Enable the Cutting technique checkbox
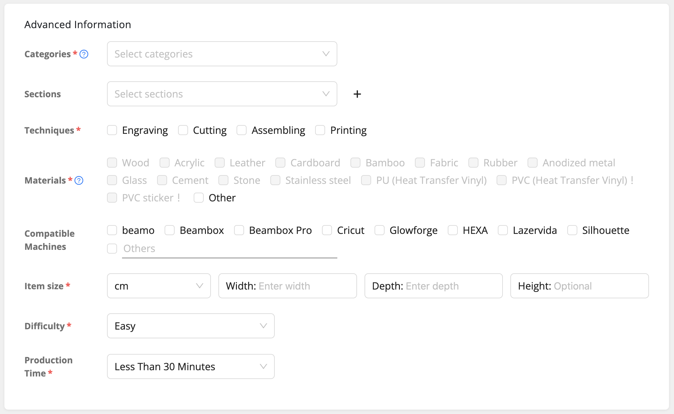 pyautogui.click(x=183, y=130)
